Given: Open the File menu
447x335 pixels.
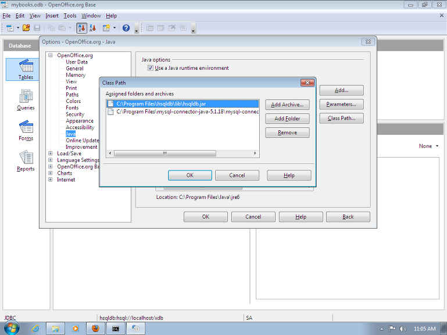Looking at the screenshot, I should point(6,16).
